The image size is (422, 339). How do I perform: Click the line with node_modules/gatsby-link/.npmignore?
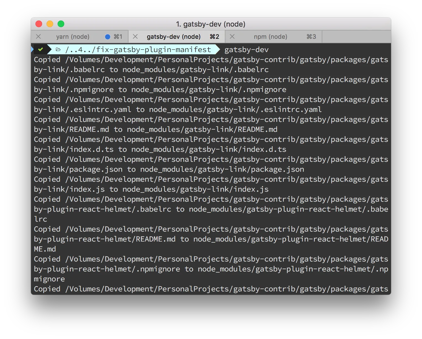pyautogui.click(x=160, y=89)
